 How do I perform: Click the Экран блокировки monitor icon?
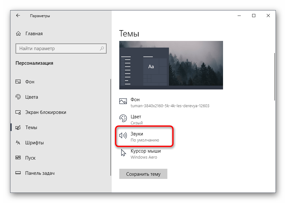[18, 112]
